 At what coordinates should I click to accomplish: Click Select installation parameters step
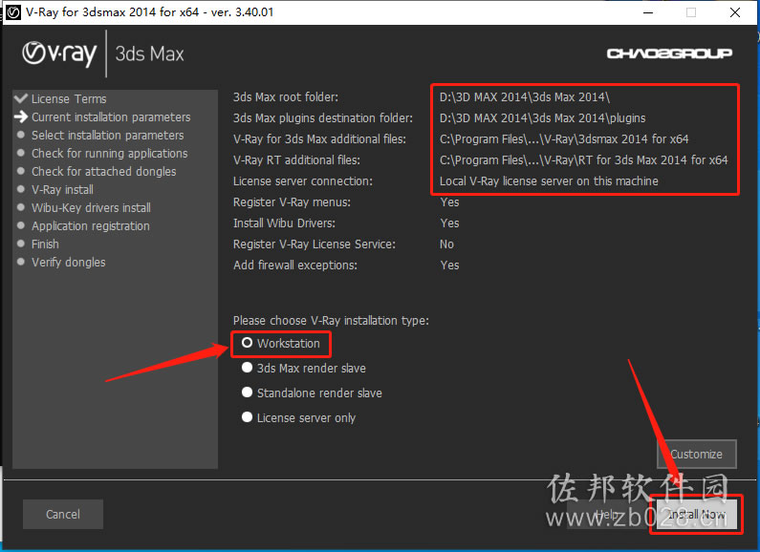108,135
